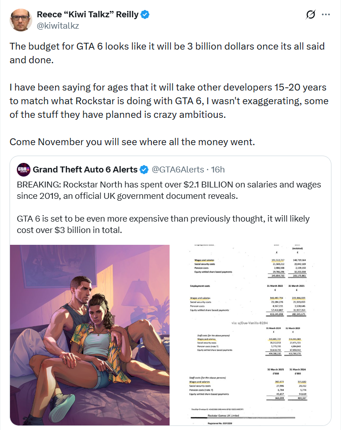Click the Grok slashed-circle icon

point(311,15)
